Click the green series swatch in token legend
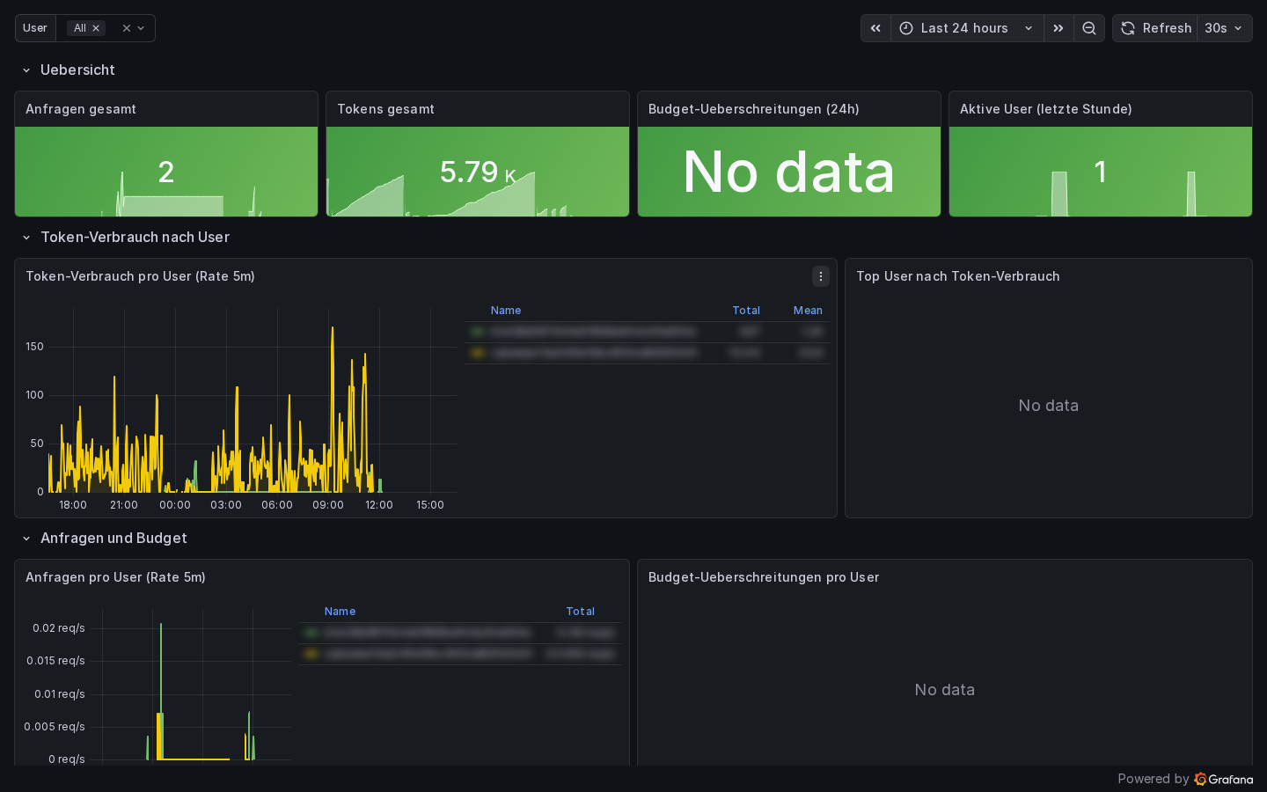Screen dimensions: 1267x792 478,332
